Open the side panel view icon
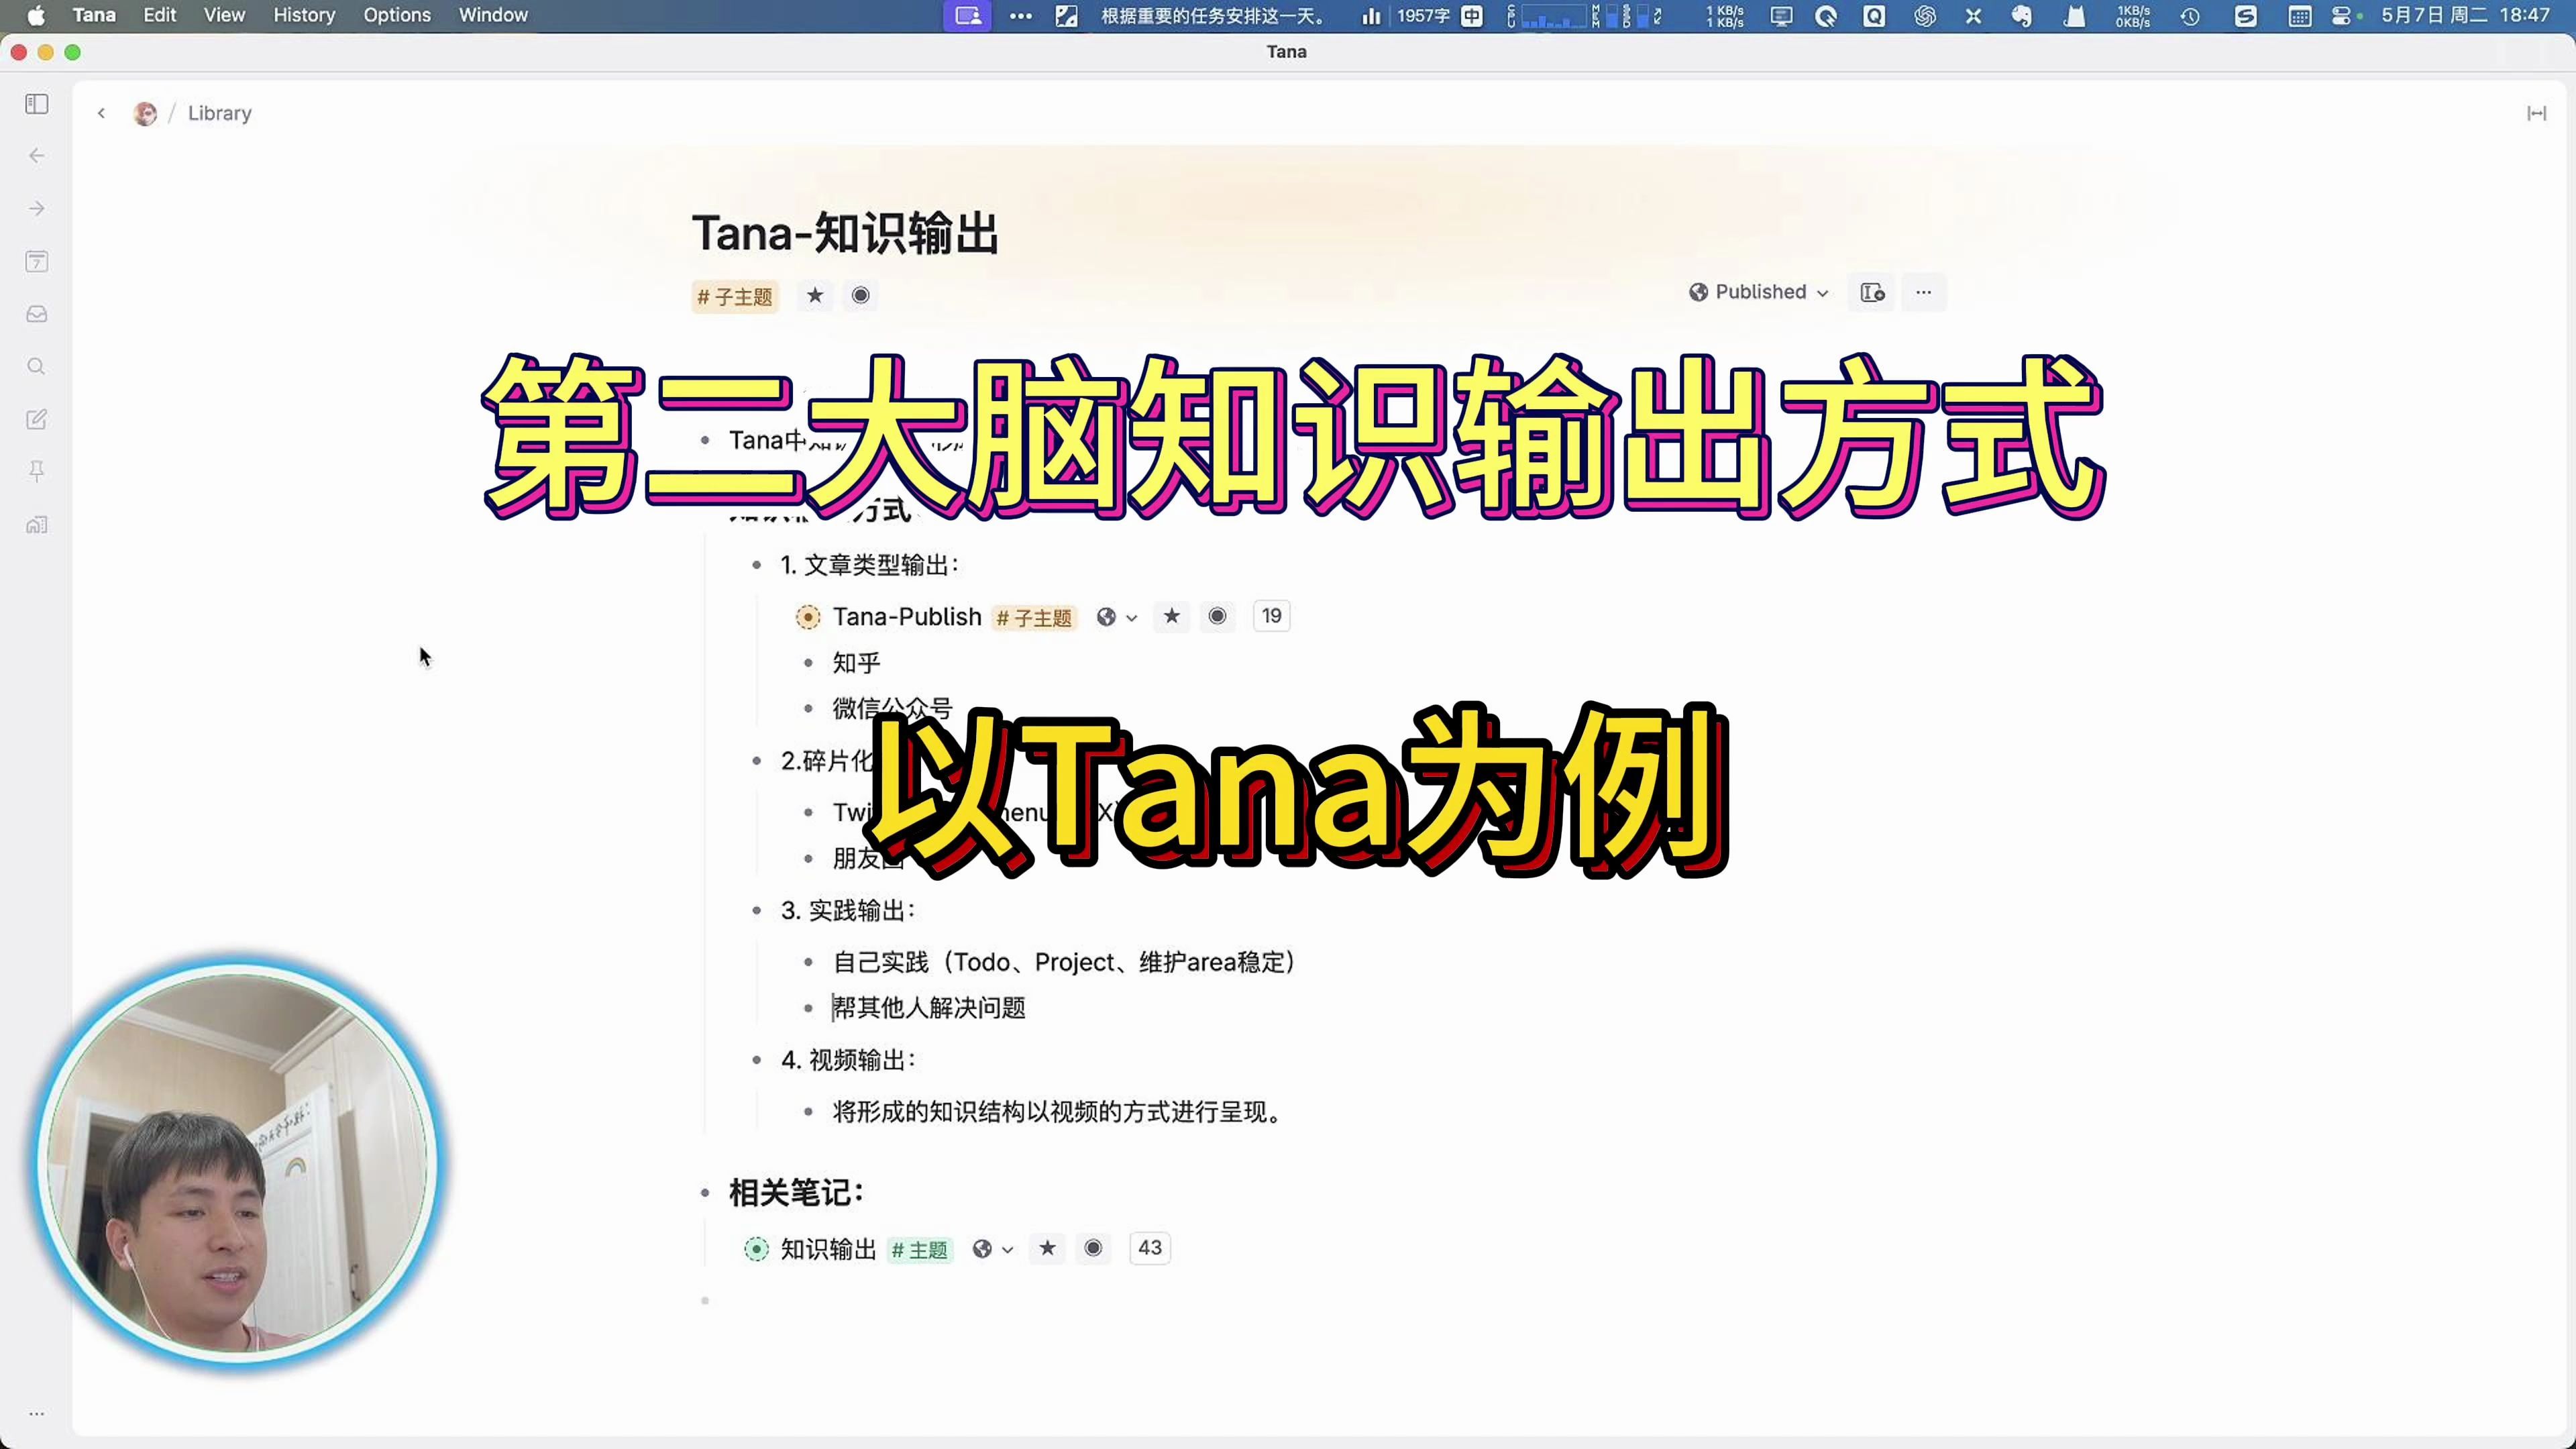Image resolution: width=2576 pixels, height=1449 pixels. point(1873,292)
